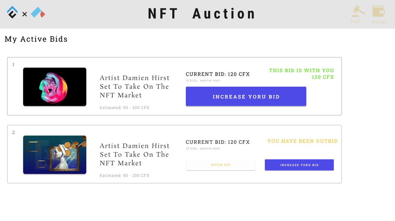The width and height of the screenshot is (395, 221).
Task: Click the Estimated range text in card 2
Action: [x=125, y=176]
